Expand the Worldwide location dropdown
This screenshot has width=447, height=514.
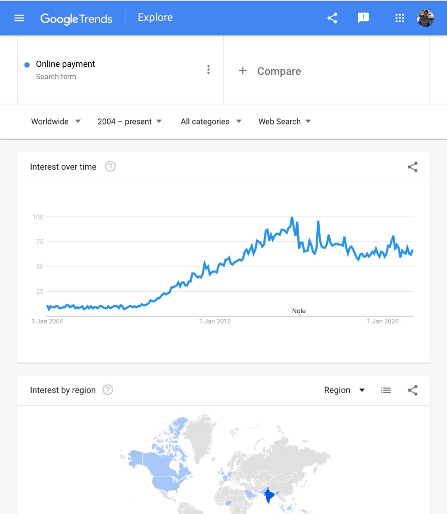click(x=56, y=121)
